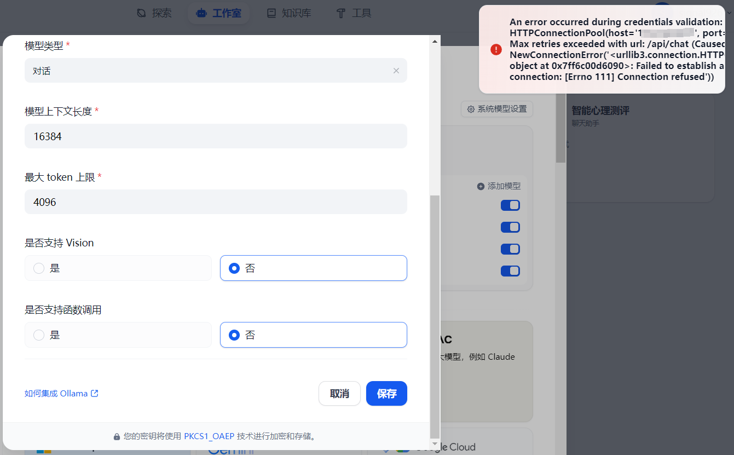
Task: Select 是 for 是否支持 Vision
Action: pos(118,268)
